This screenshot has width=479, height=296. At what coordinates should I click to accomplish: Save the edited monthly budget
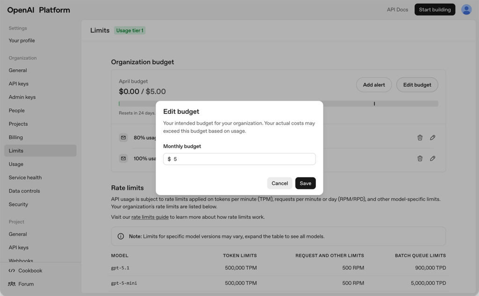pyautogui.click(x=305, y=183)
